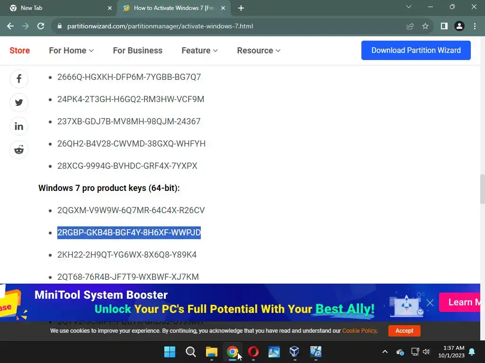Viewport: 485px width, 363px height.
Task: Click the Windows 7 pro product keys heading
Action: coord(109,188)
